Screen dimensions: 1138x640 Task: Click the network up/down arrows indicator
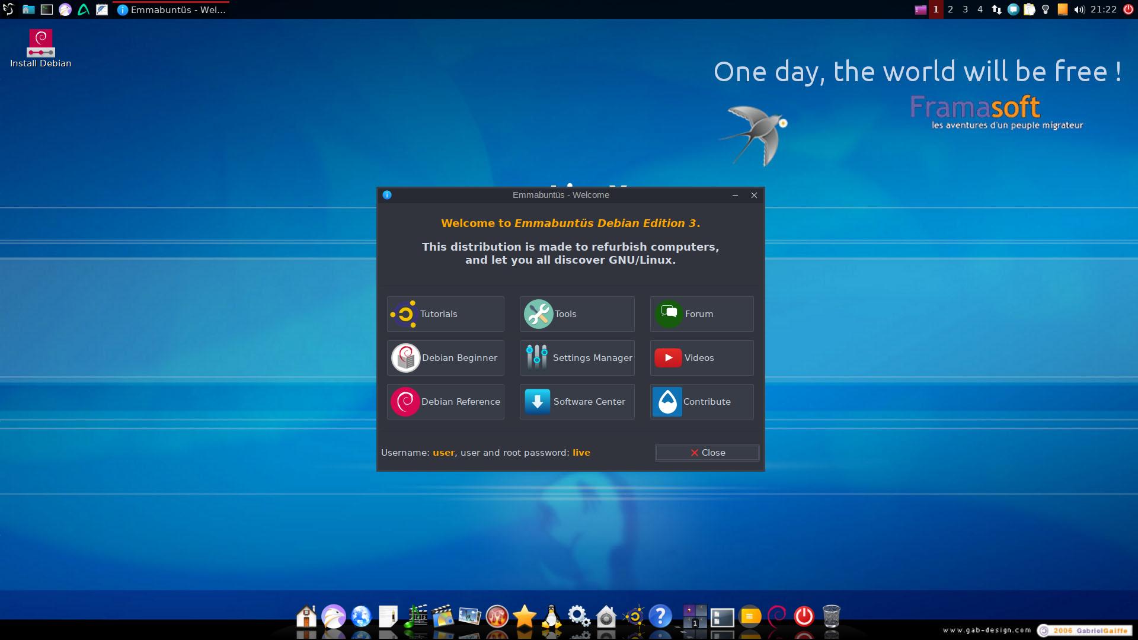(997, 9)
